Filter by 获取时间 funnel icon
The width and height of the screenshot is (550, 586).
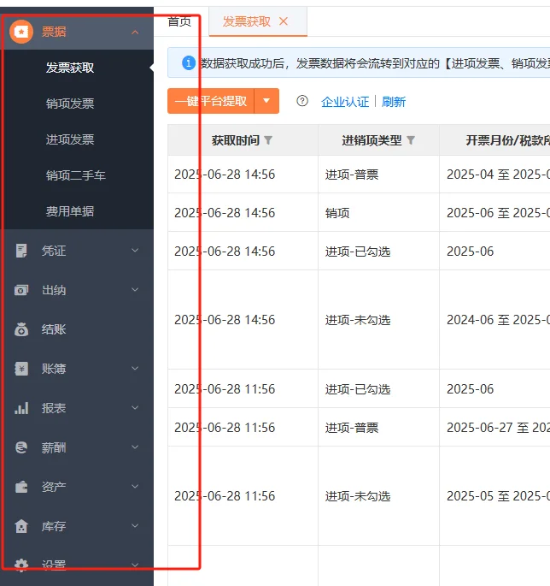[x=268, y=140]
